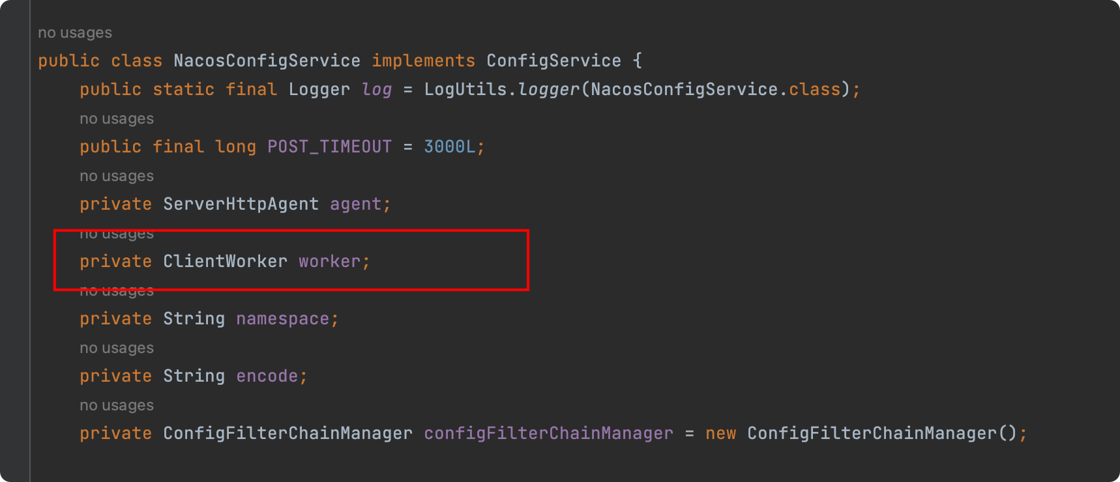Click the implements keyword

point(423,61)
